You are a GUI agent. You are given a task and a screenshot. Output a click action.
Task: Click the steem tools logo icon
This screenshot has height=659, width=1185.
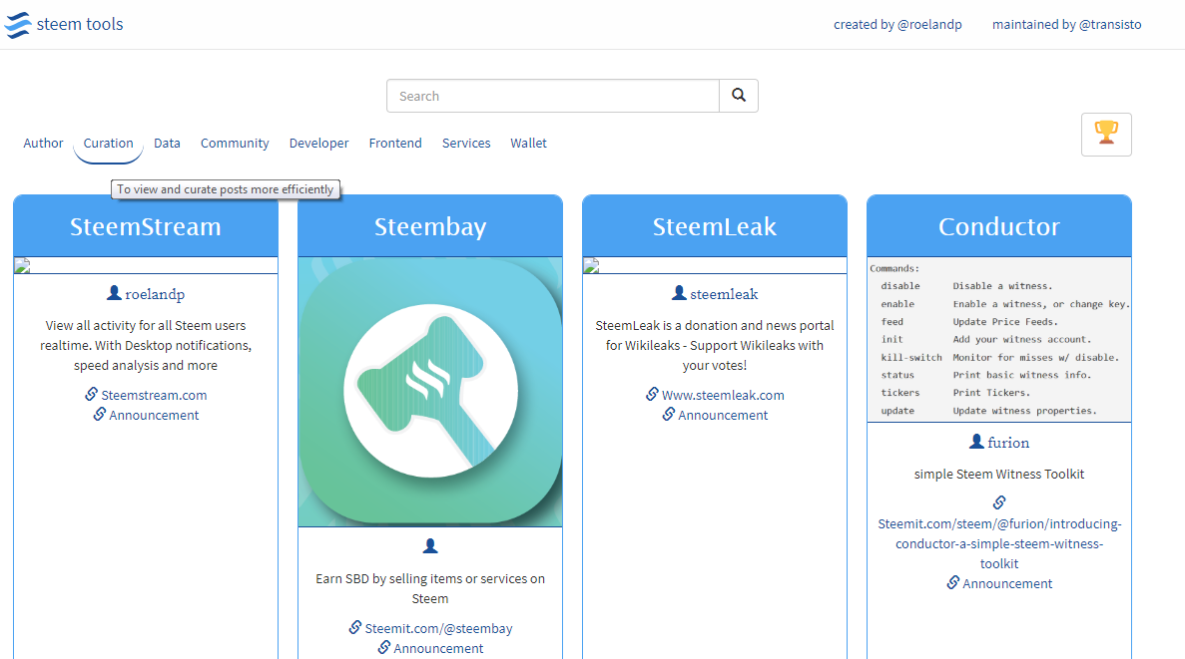[18, 25]
